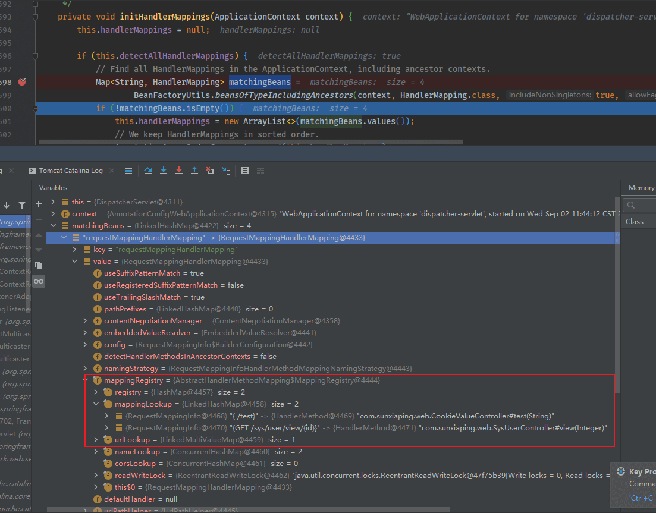Click the Drop Frame icon
656x513 pixels.
point(210,171)
